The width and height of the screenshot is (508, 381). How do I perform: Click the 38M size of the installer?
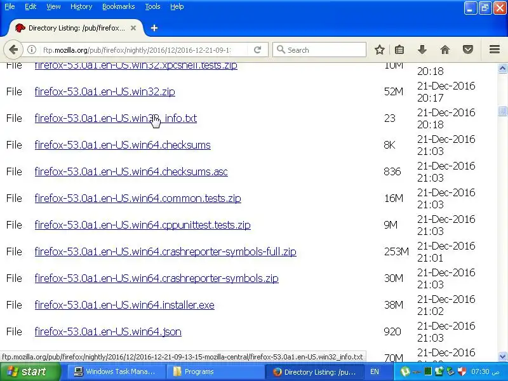pyautogui.click(x=393, y=305)
